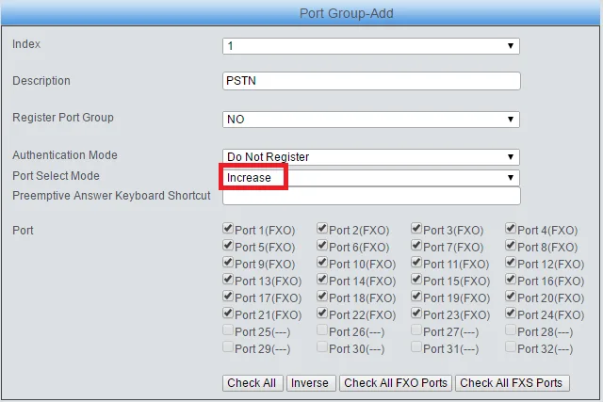This screenshot has width=603, height=402.
Task: Open the Authentication Mode dropdown
Action: point(371,156)
